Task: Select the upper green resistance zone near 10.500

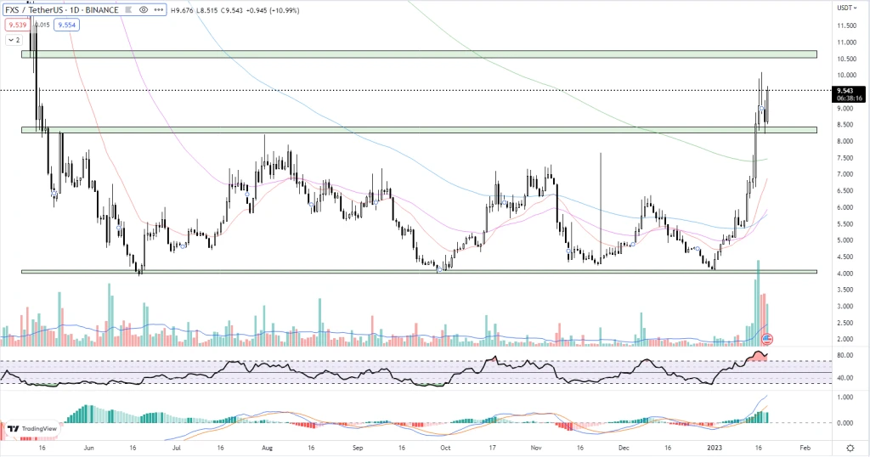Action: (x=419, y=54)
